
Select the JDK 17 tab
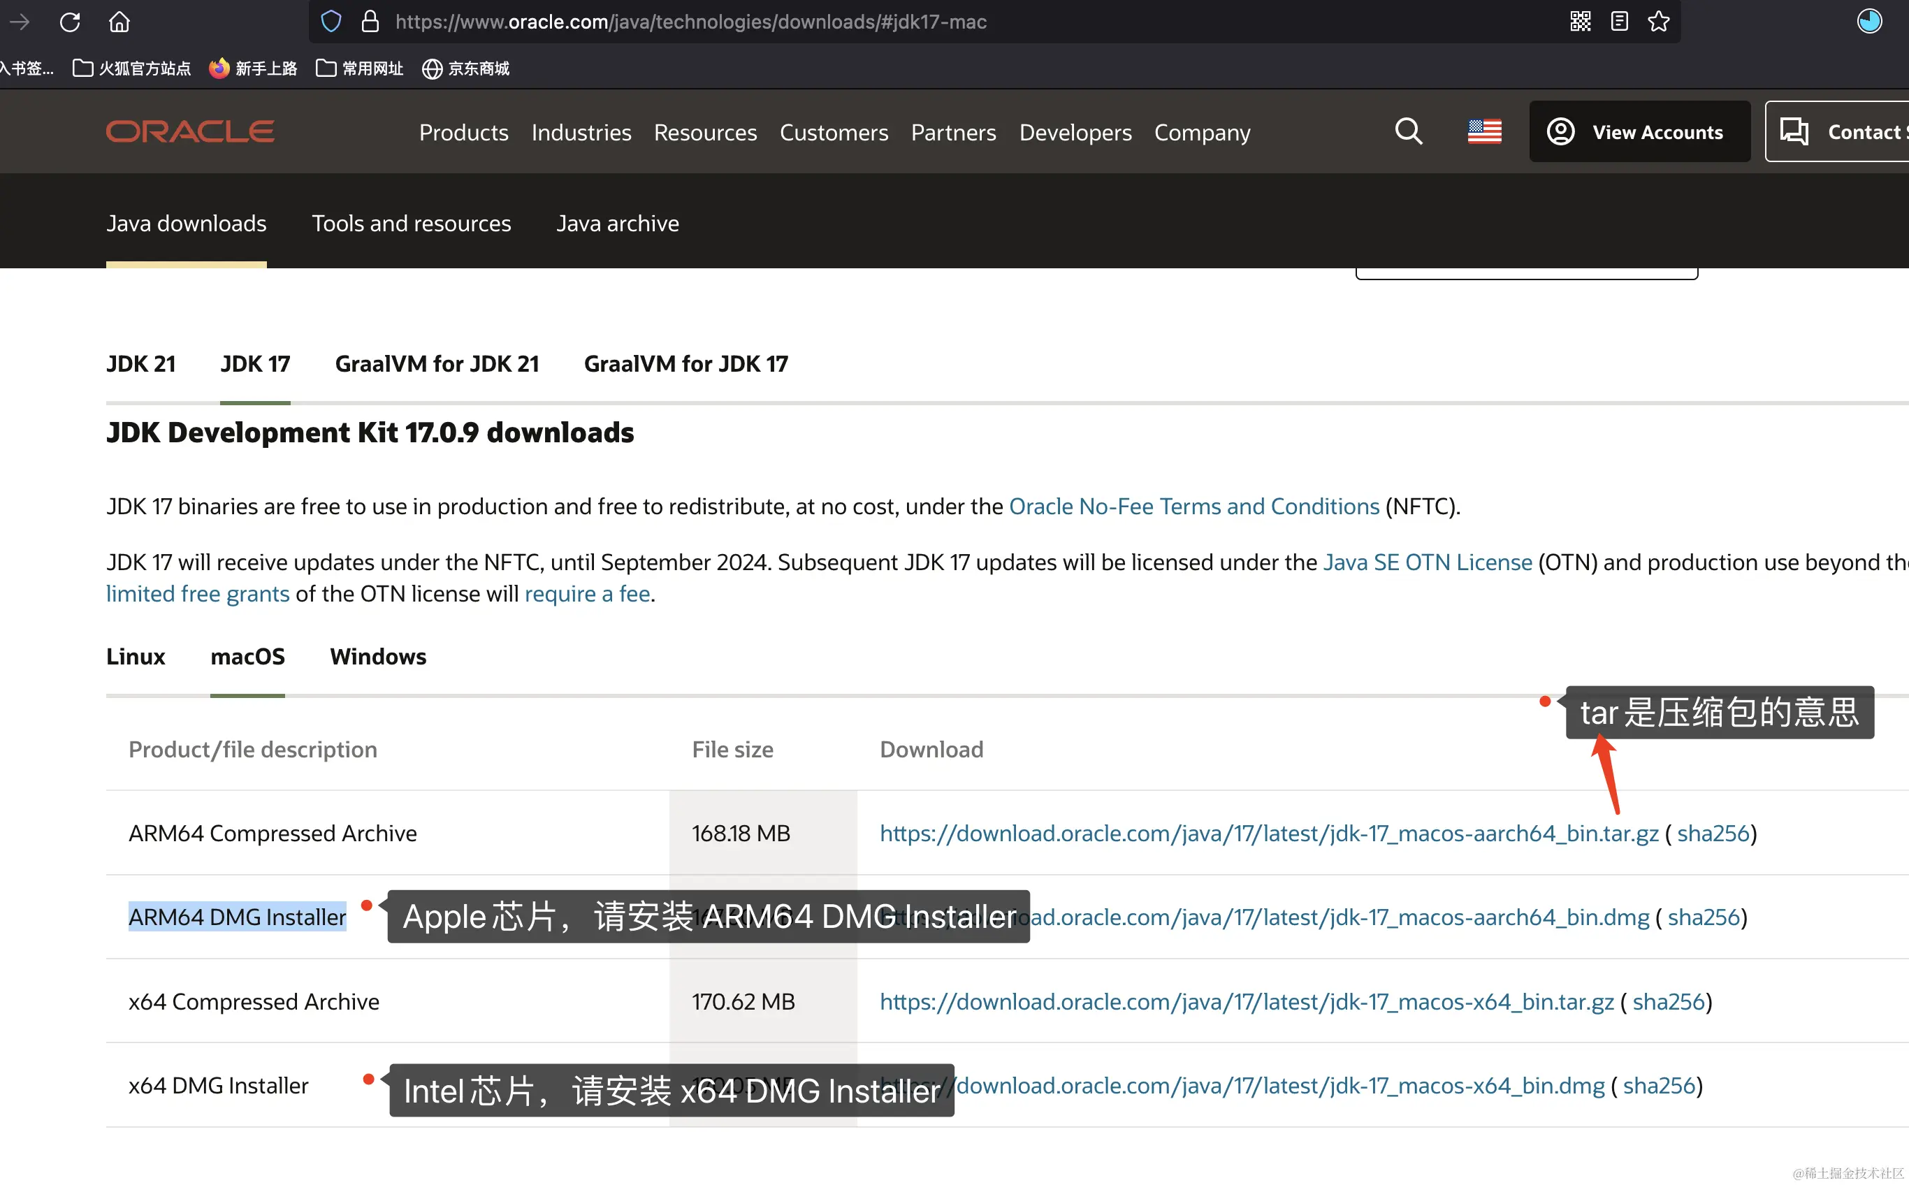[x=256, y=365]
